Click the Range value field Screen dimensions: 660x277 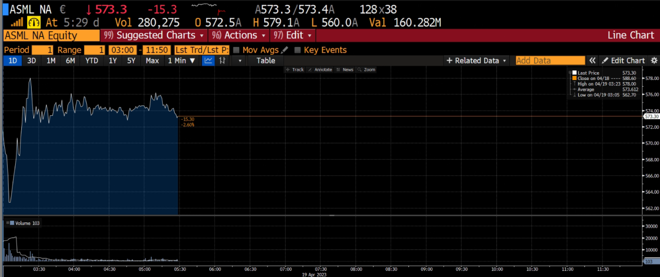[x=94, y=50]
